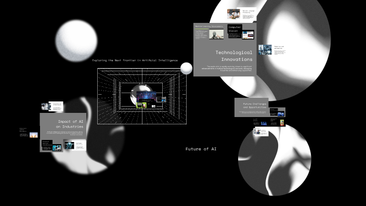Select the small white sphere beside the grid frame
This screenshot has width=366, height=206.
click(x=186, y=69)
